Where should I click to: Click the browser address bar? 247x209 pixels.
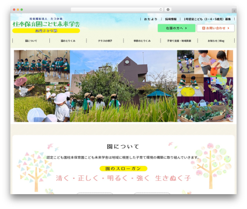tap(117, 10)
